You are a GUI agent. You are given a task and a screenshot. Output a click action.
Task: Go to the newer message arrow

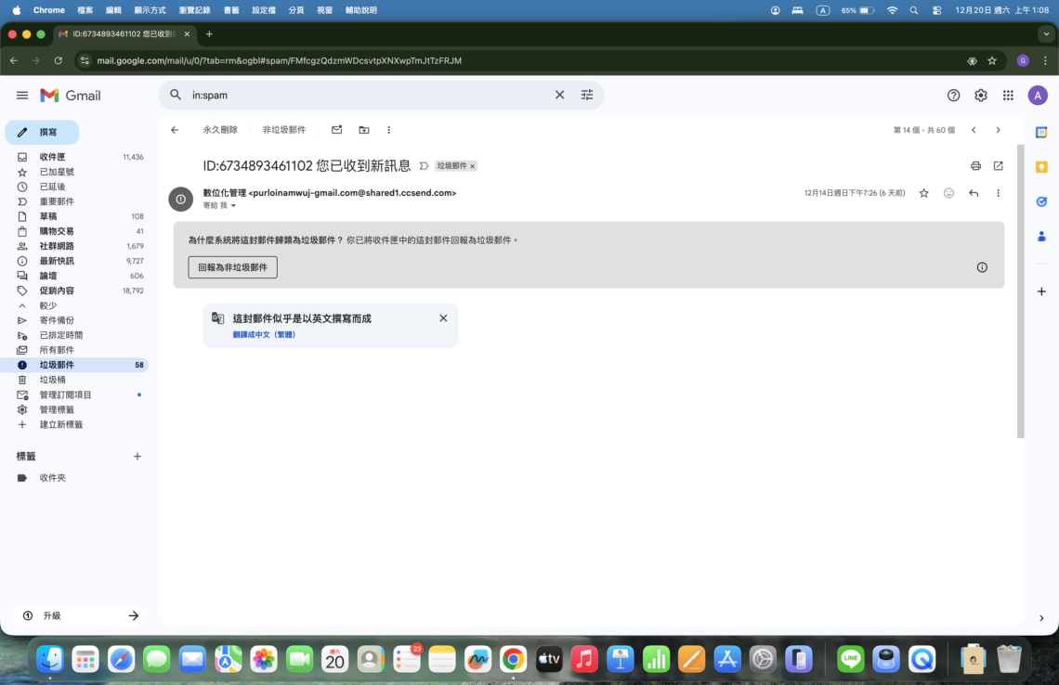(x=974, y=130)
